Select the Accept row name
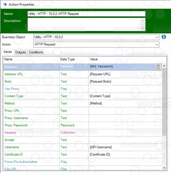Image resolution: width=171 pixels, height=173 pixels. (x=9, y=140)
